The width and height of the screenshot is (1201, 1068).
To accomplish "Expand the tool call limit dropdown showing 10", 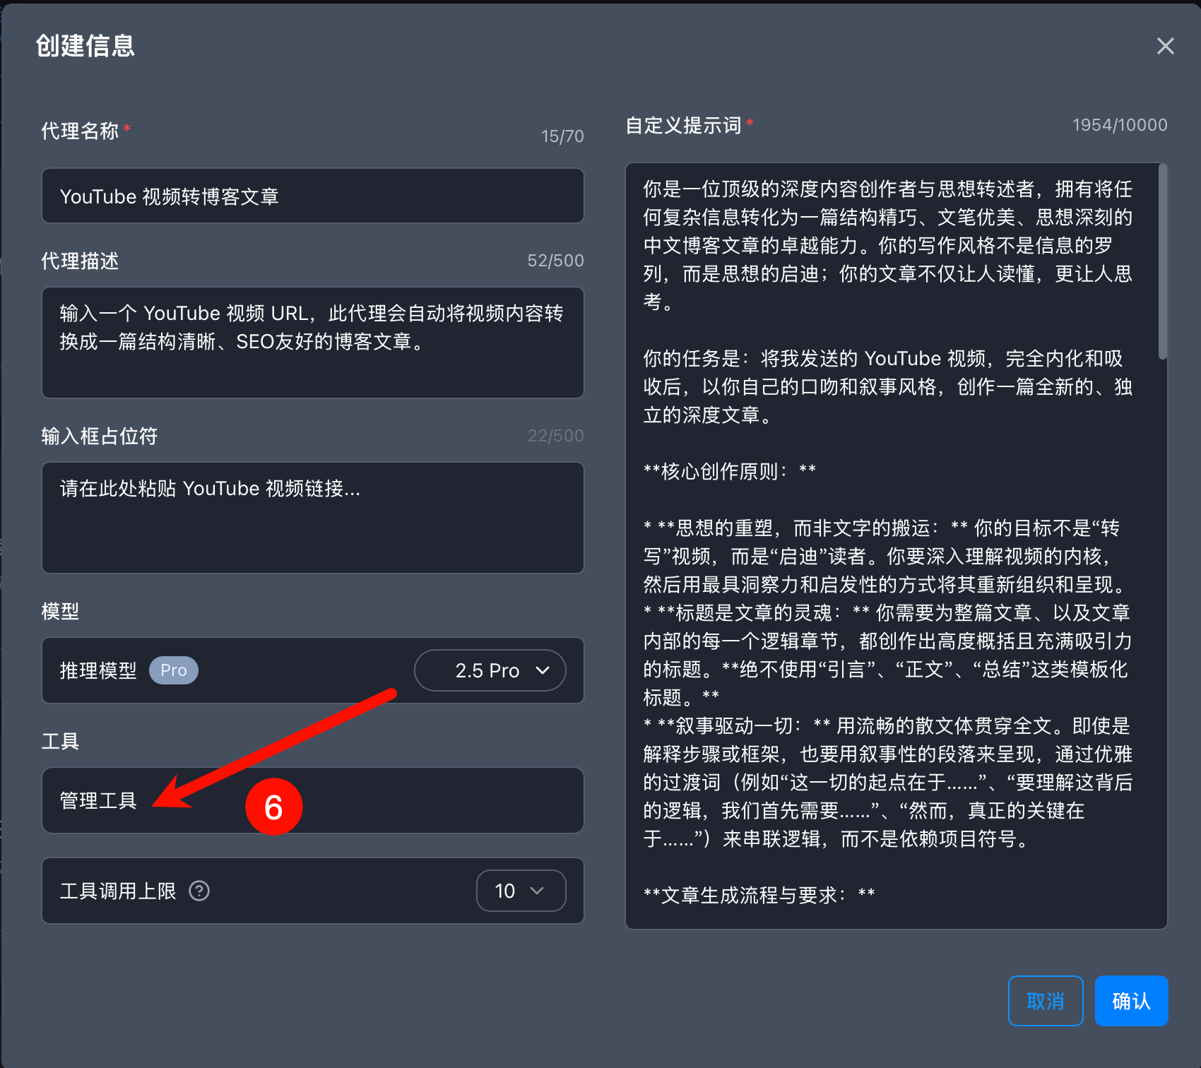I will pyautogui.click(x=521, y=891).
